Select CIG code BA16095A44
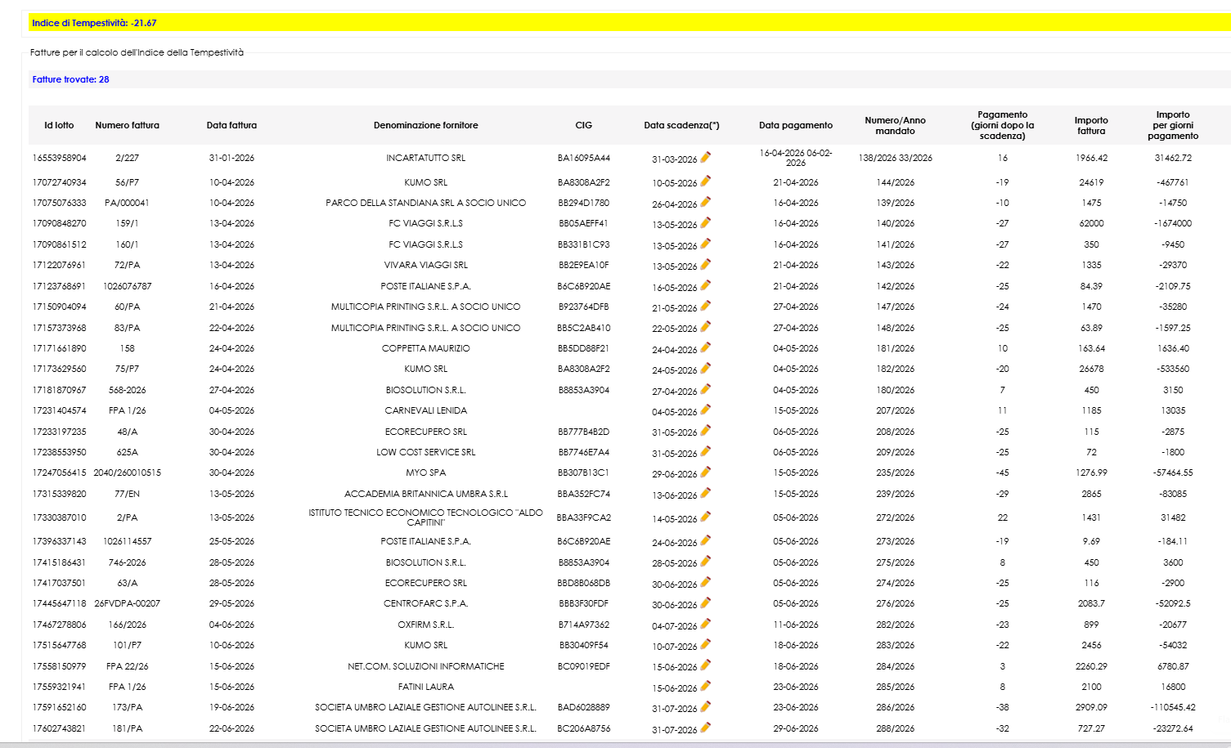Image resolution: width=1231 pixels, height=748 pixels. 583,158
